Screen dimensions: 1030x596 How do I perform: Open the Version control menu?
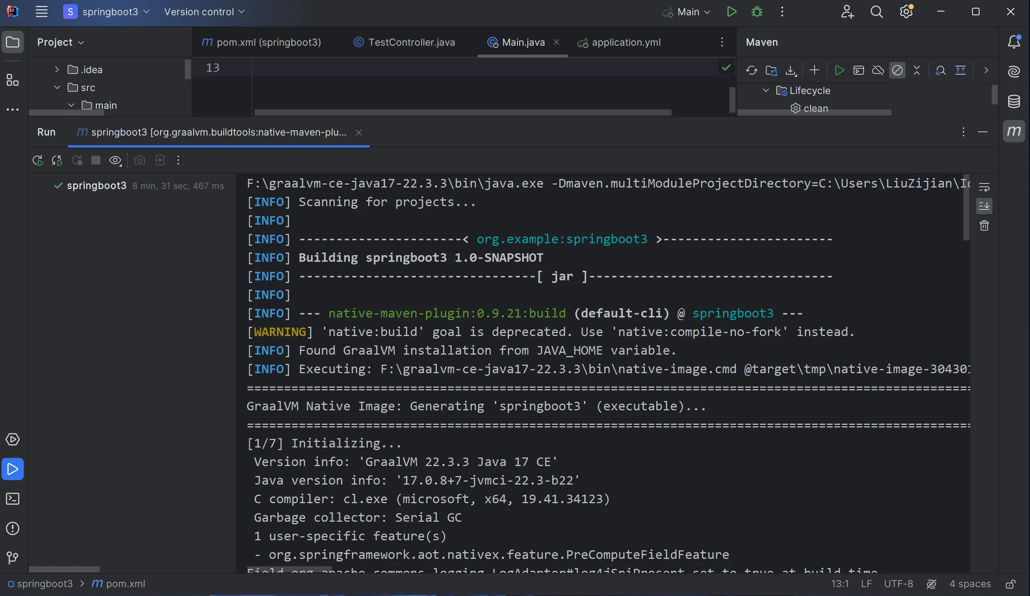click(204, 12)
